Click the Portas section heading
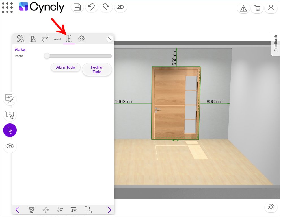 20,49
